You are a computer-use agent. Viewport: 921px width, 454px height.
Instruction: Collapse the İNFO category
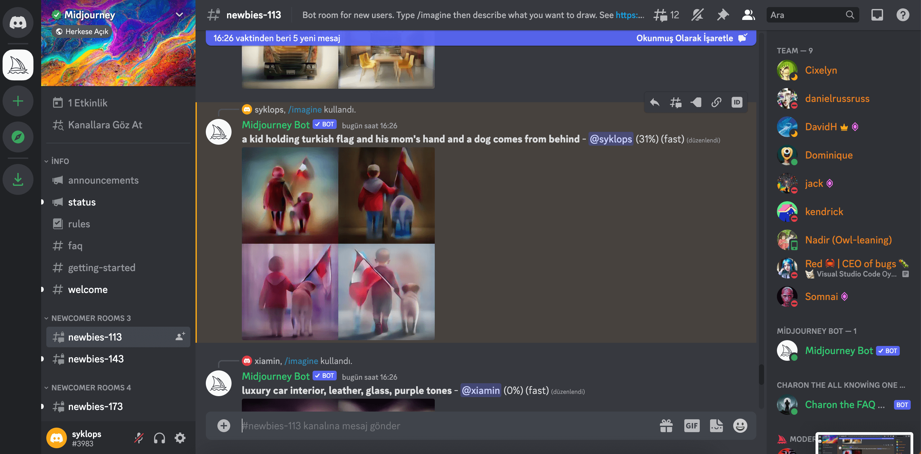(57, 161)
